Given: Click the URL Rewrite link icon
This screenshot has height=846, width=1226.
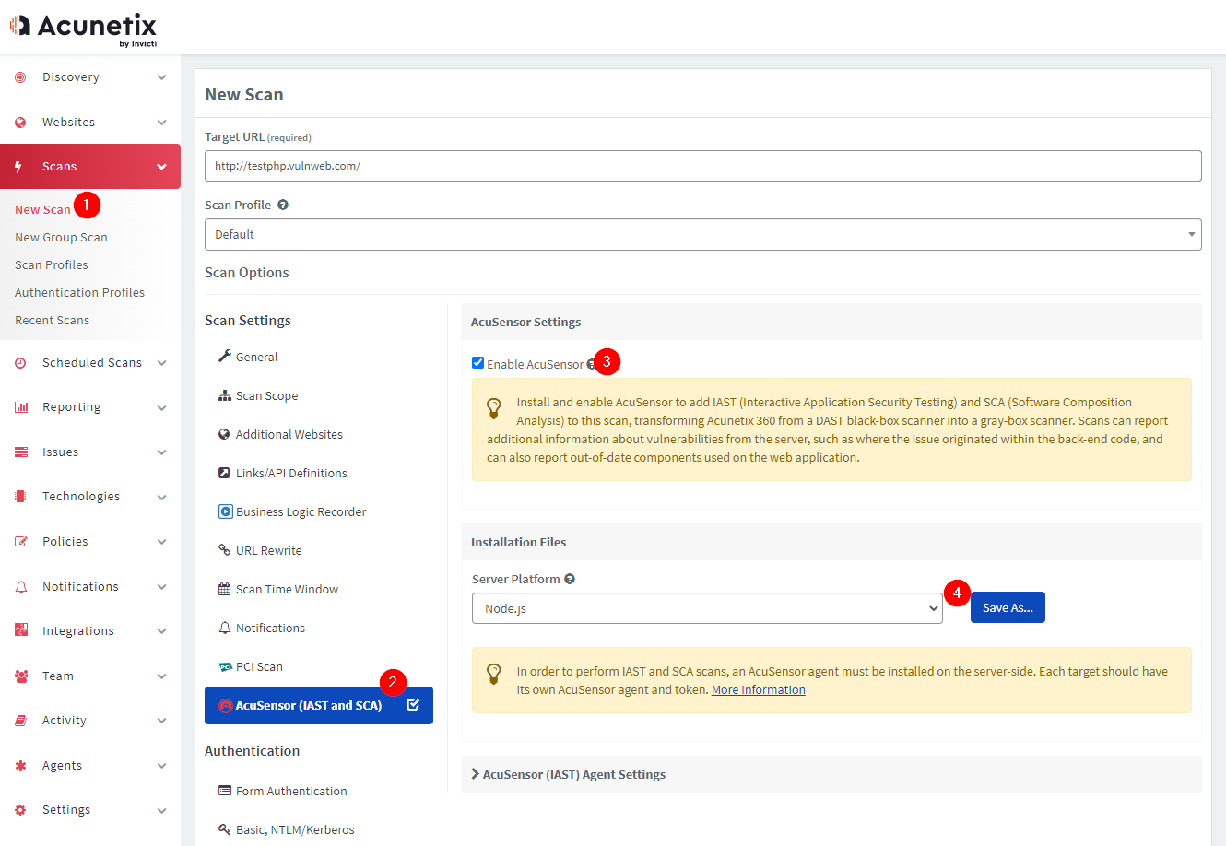Looking at the screenshot, I should tap(224, 550).
